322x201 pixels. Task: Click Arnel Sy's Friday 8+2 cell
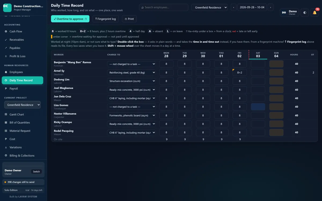(240, 73)
